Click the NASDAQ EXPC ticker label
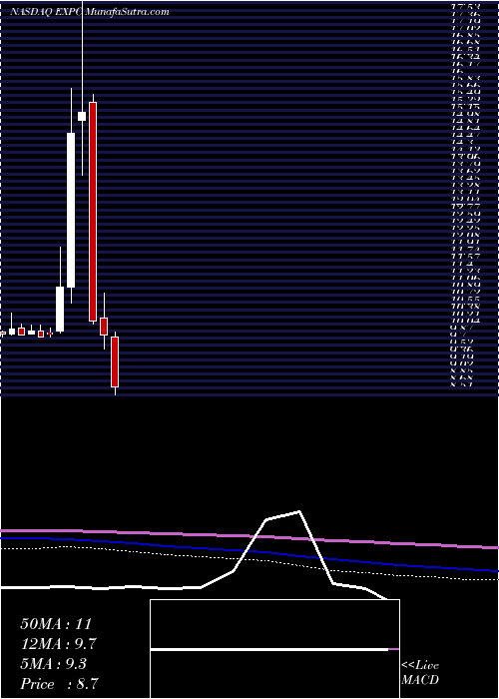499x699 pixels. (46, 12)
